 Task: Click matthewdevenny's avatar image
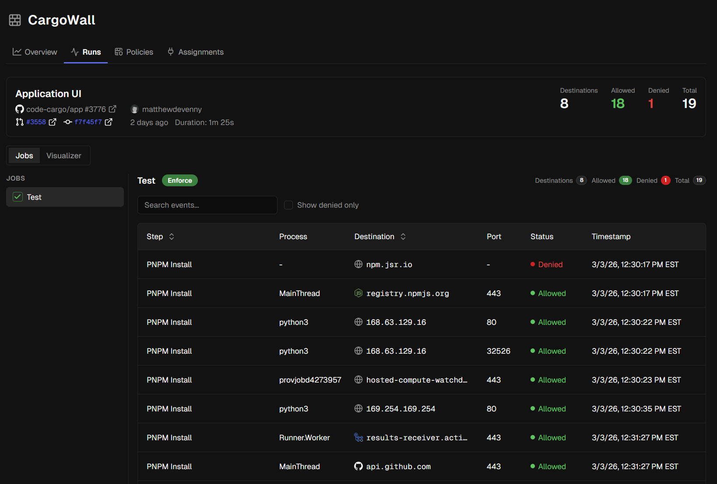pyautogui.click(x=135, y=109)
